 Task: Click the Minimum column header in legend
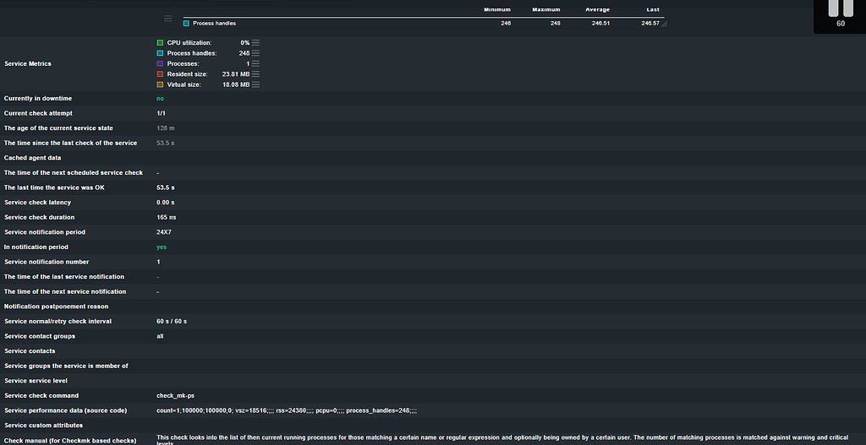click(496, 10)
